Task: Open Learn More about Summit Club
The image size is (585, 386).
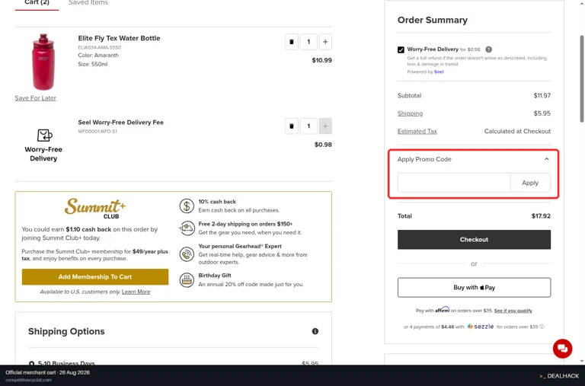Action: pos(136,292)
